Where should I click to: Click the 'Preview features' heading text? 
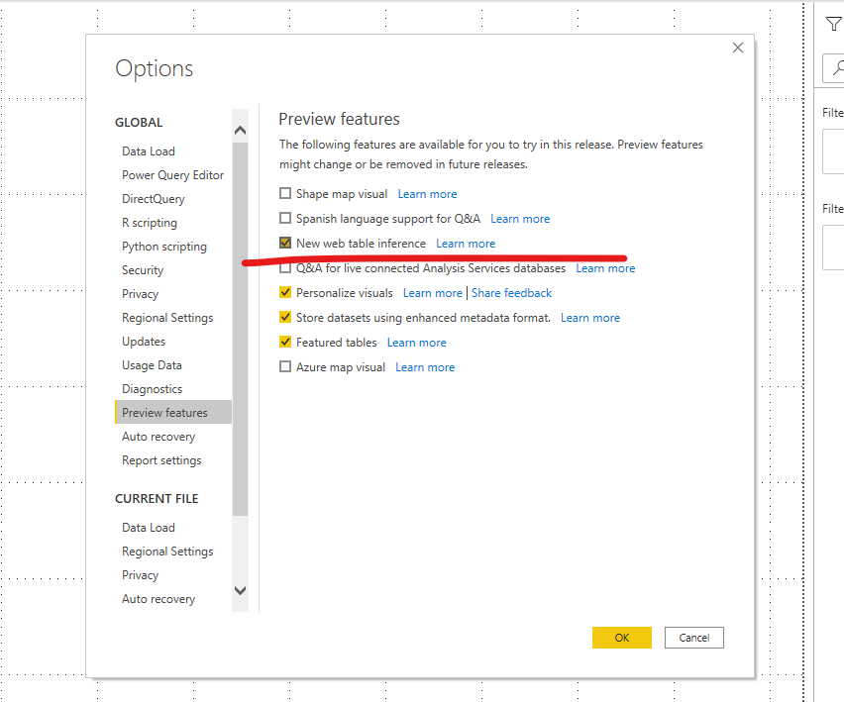pyautogui.click(x=339, y=119)
